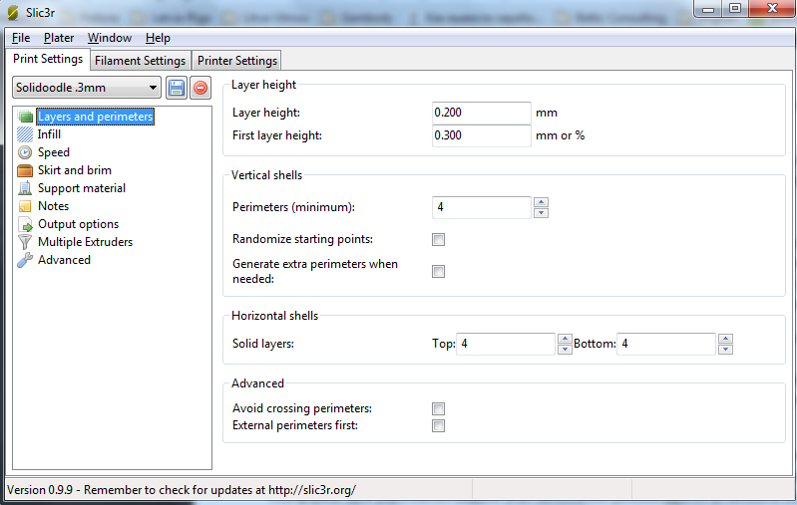Image resolution: width=797 pixels, height=505 pixels.
Task: Switch to the Printer Settings tab
Action: [236, 61]
